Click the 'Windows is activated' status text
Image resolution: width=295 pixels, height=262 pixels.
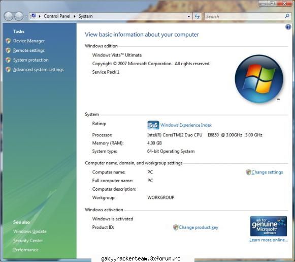[113, 219]
